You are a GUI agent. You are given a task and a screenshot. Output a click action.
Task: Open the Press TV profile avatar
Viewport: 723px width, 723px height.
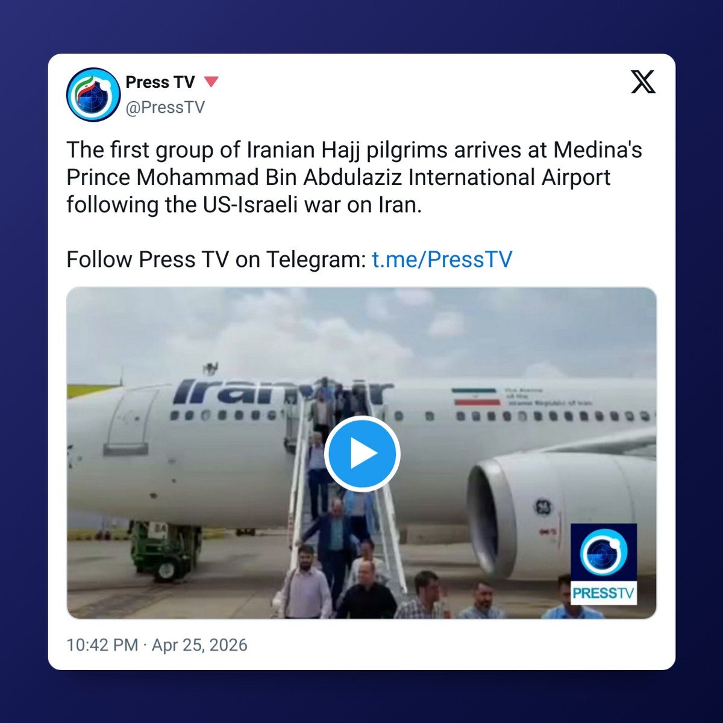(93, 95)
